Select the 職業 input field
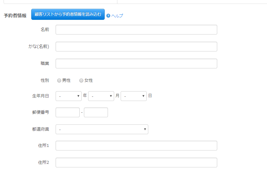Screen dimensions: 267x171 [x=136, y=64]
